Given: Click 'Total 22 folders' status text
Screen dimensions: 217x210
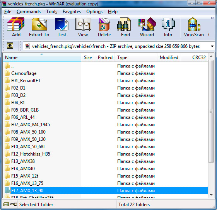Looking at the screenshot, I should [x=134, y=205].
